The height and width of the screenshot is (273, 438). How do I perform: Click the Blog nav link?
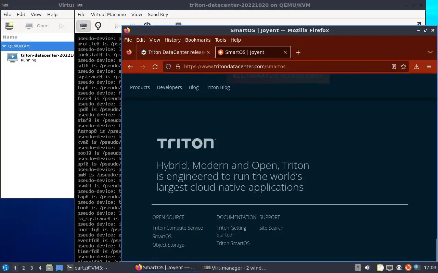[194, 87]
